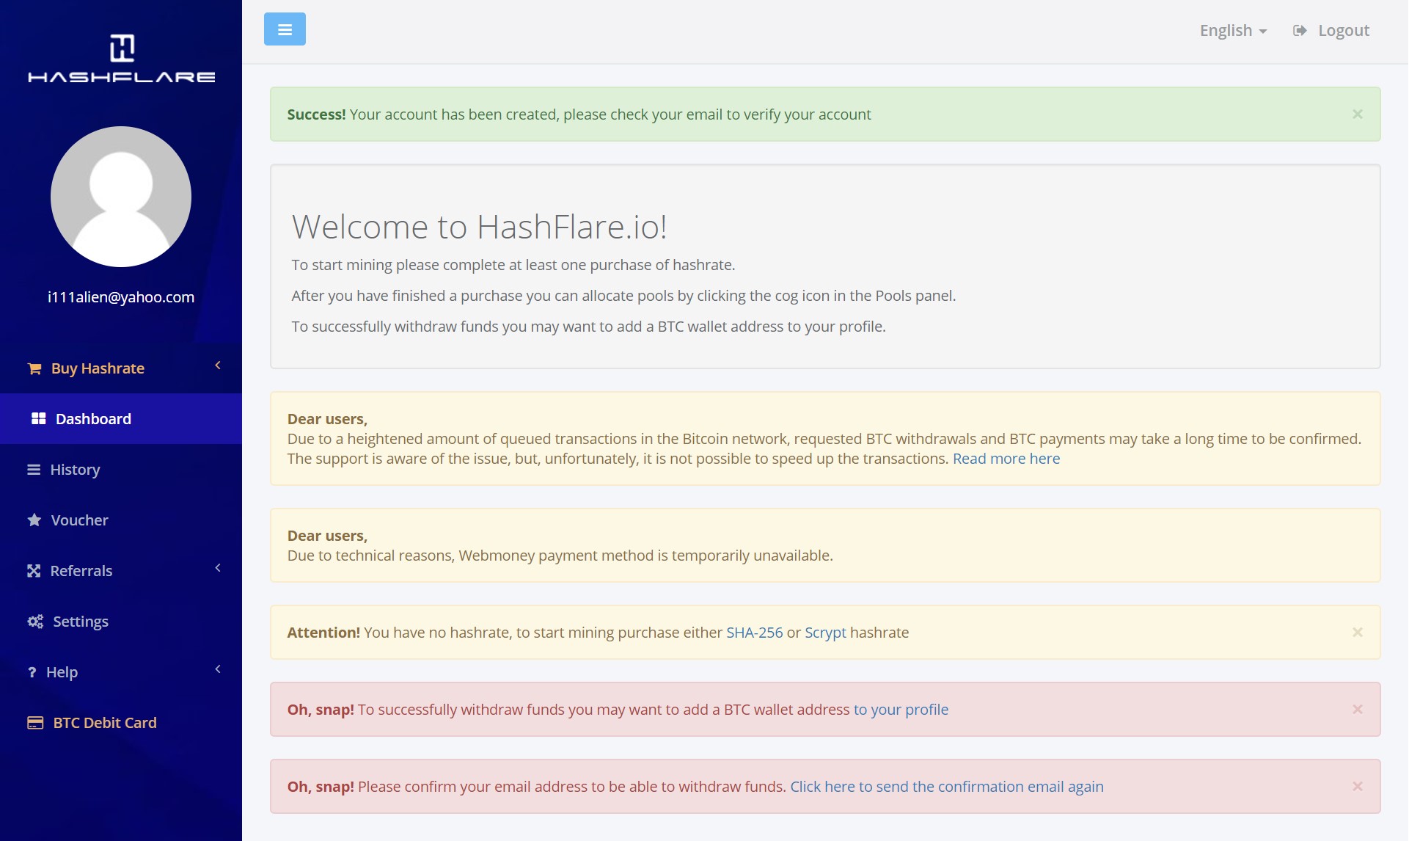This screenshot has height=841, width=1409.
Task: Open the Referrals menu item
Action: pyautogui.click(x=121, y=570)
